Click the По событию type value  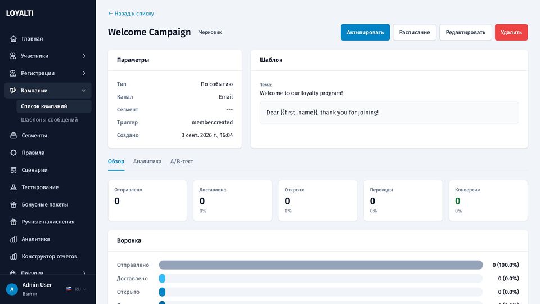tap(217, 84)
